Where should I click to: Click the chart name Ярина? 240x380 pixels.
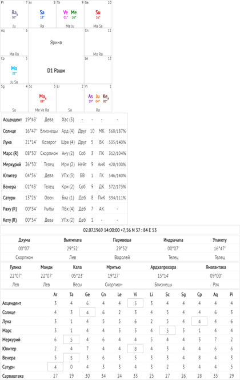(56, 42)
